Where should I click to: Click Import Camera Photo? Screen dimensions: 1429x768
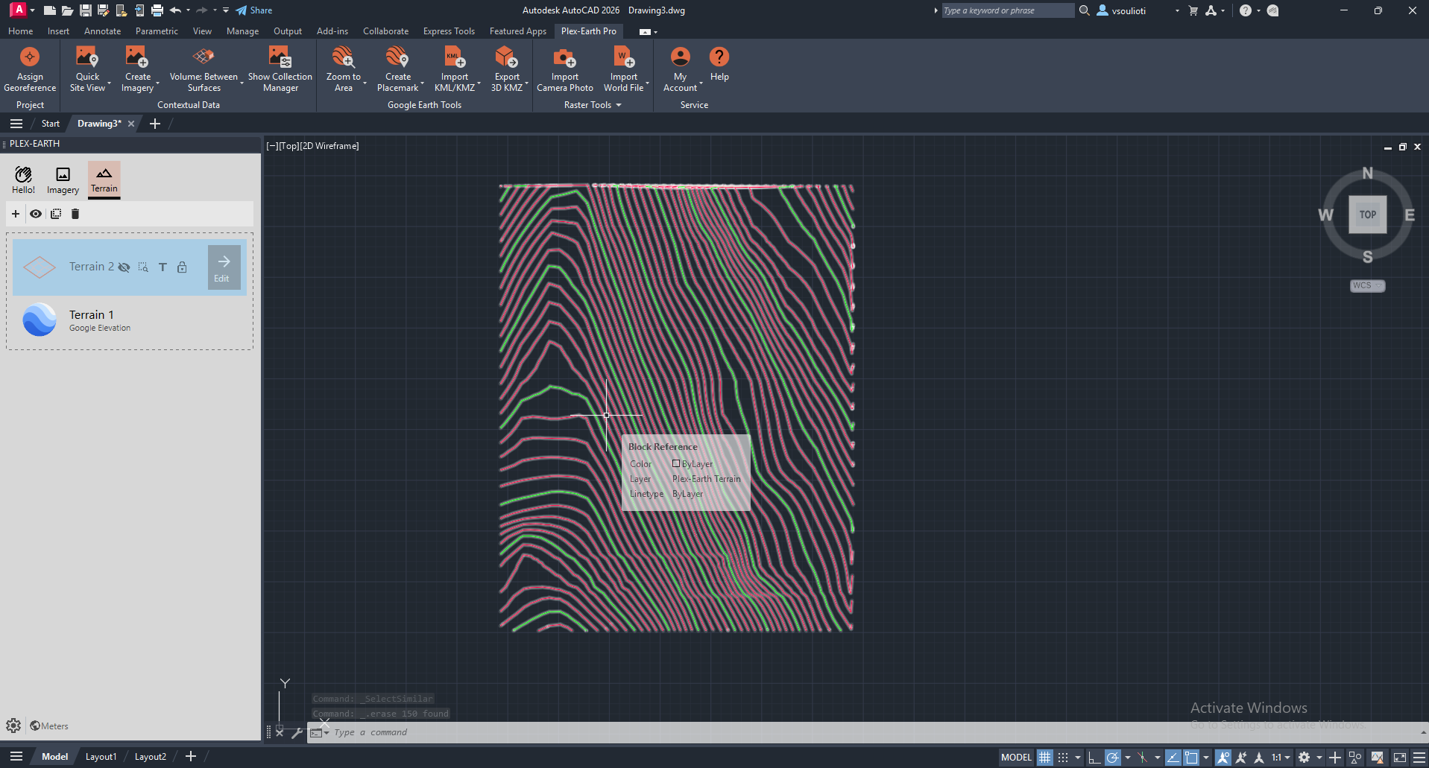pos(565,69)
